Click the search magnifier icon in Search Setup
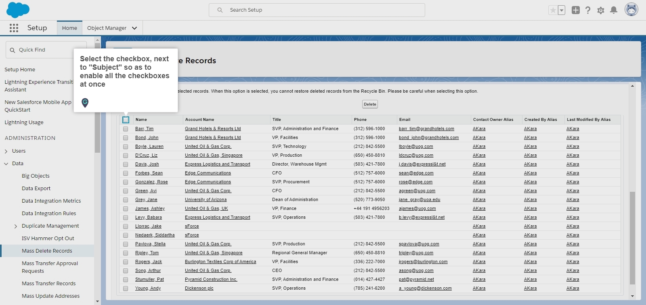 (x=220, y=10)
